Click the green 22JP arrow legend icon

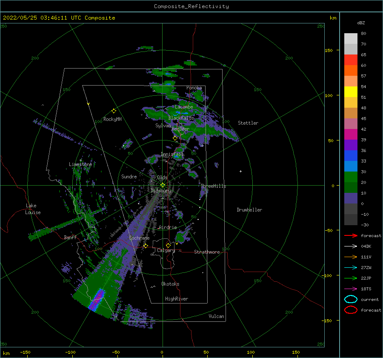pyautogui.click(x=351, y=278)
